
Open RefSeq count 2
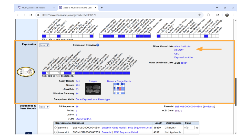pyautogui.click(x=76, y=111)
